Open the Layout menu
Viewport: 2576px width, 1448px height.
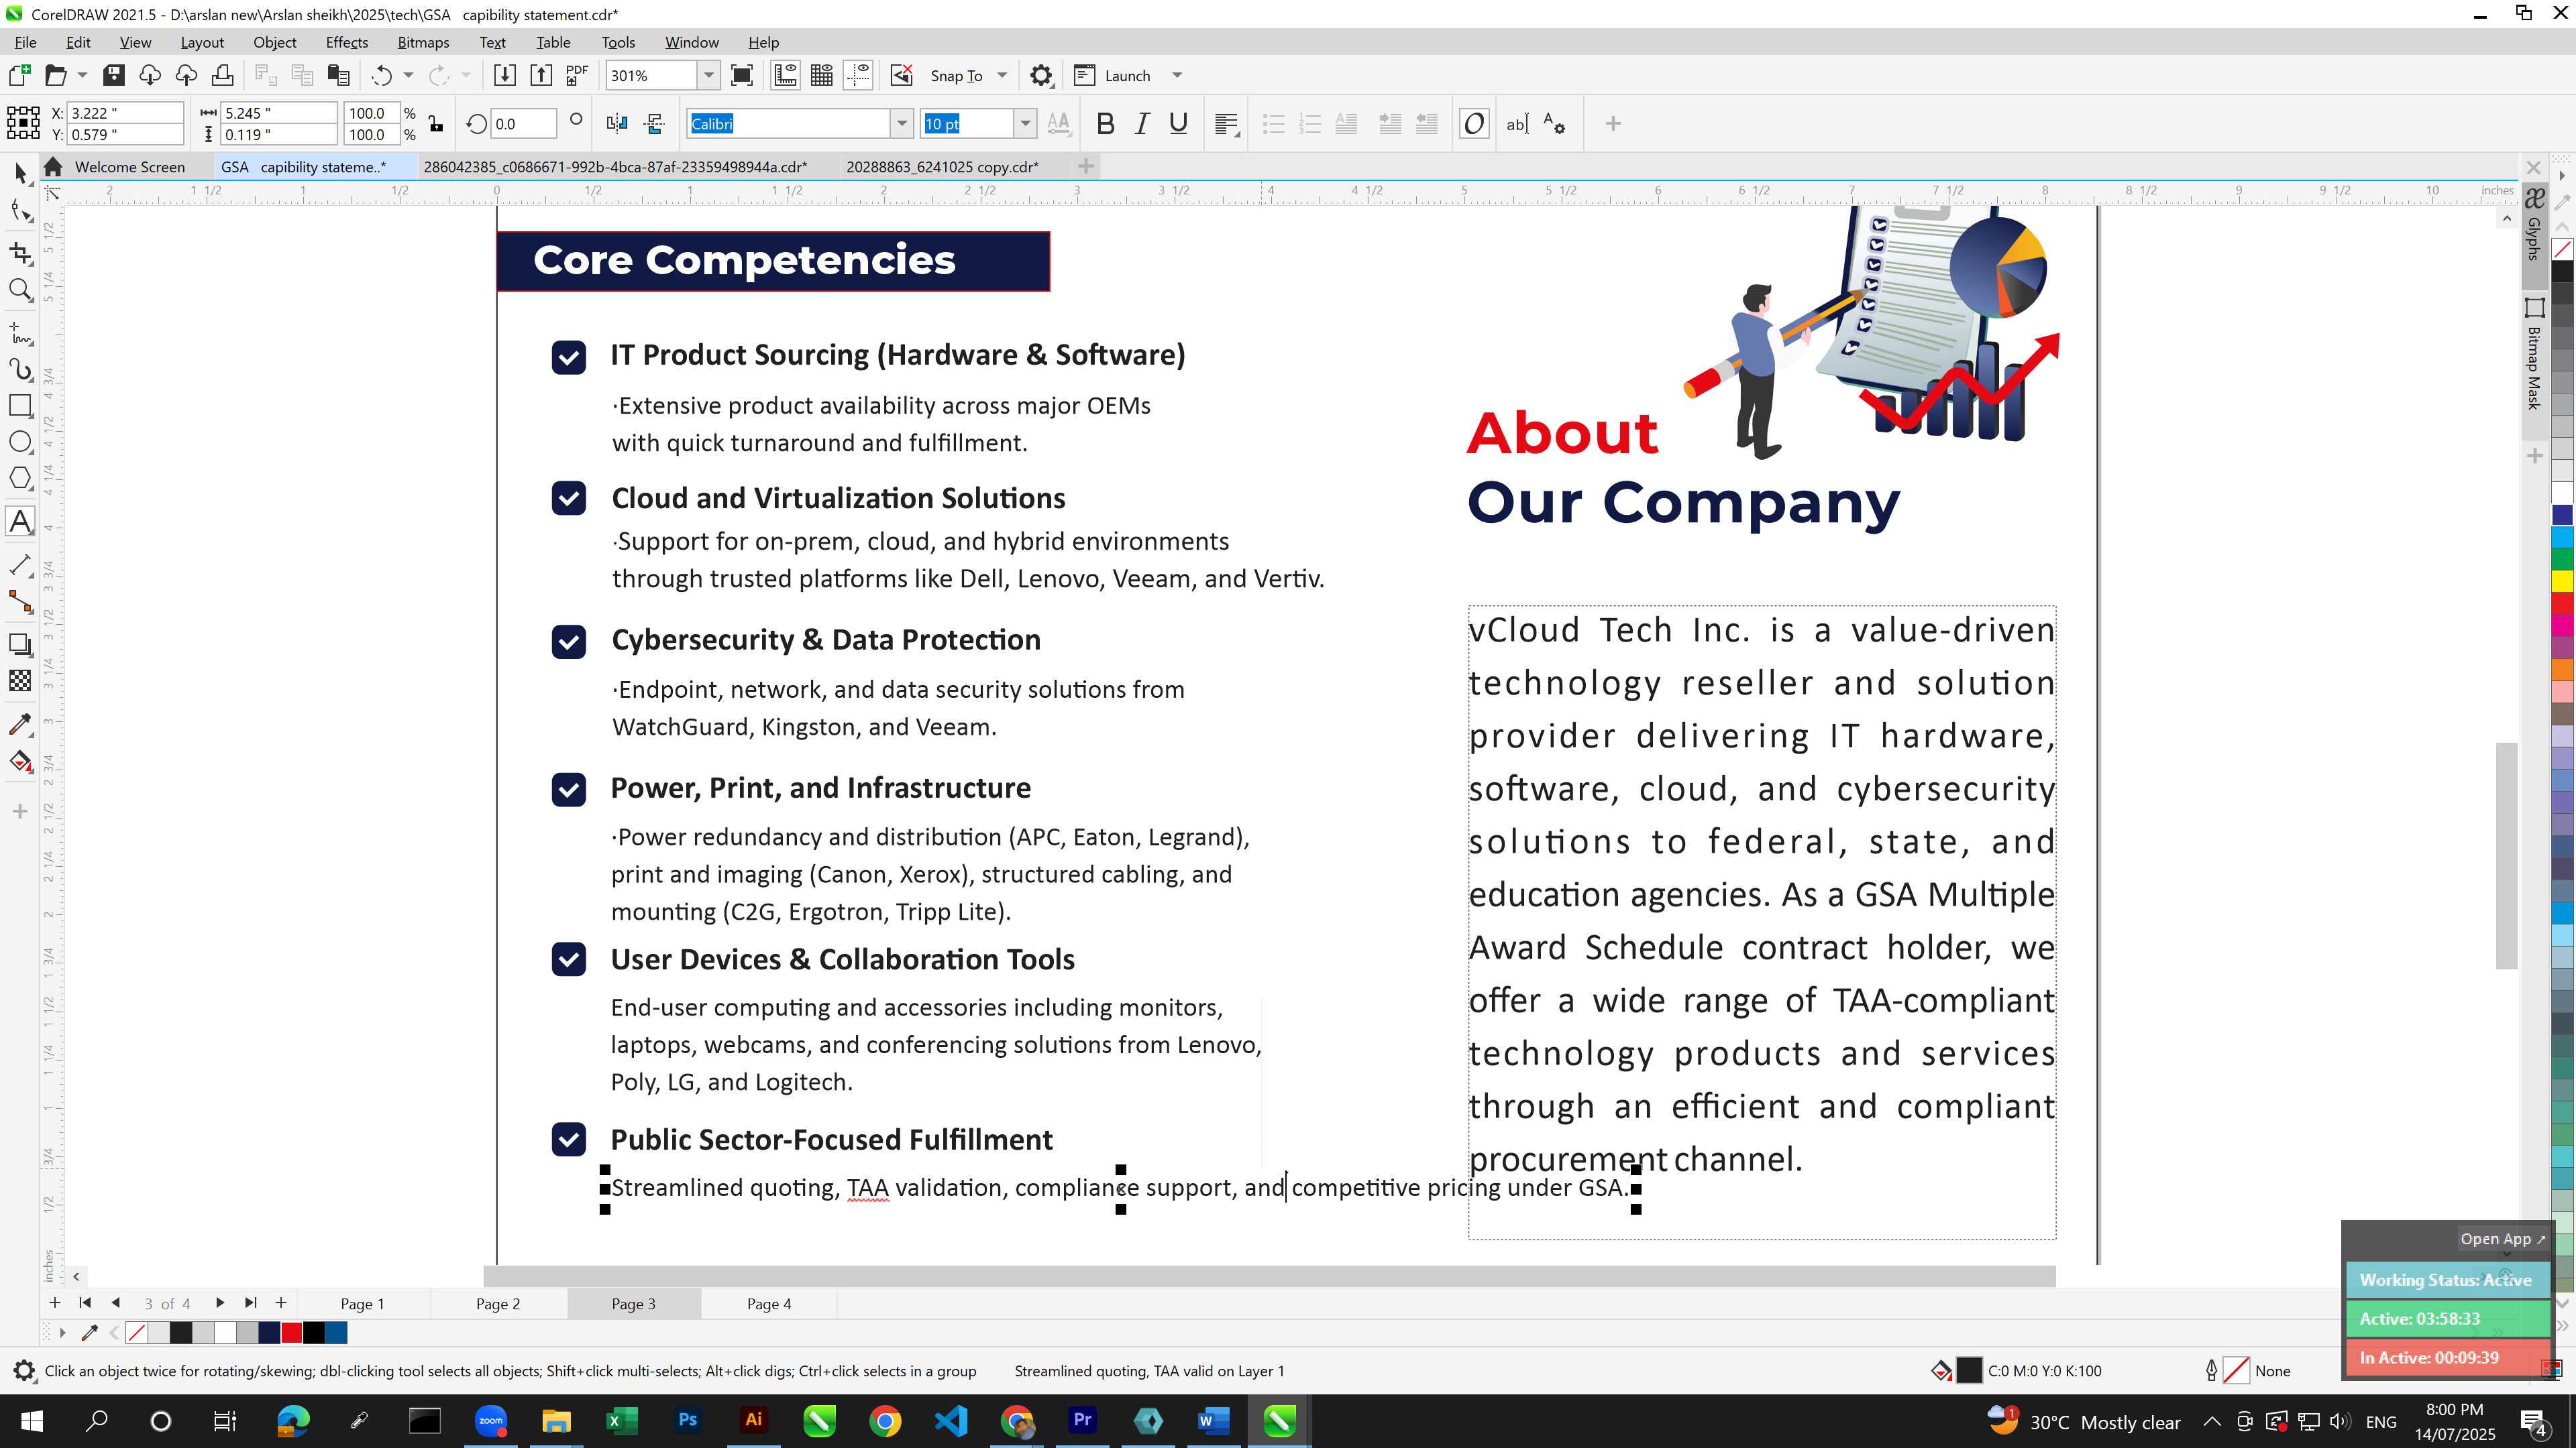click(x=202, y=42)
